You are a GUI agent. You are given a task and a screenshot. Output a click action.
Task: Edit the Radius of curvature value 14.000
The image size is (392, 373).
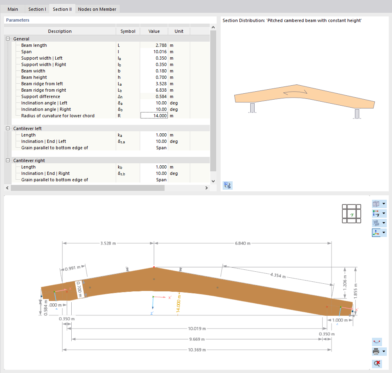pos(154,116)
